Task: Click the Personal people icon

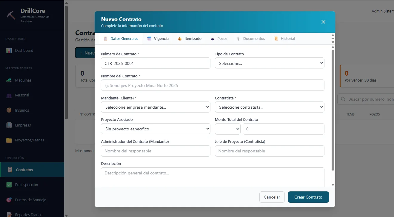Action: tap(9, 95)
